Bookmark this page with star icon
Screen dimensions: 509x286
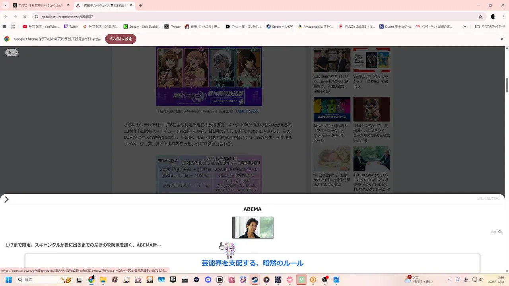[480, 17]
